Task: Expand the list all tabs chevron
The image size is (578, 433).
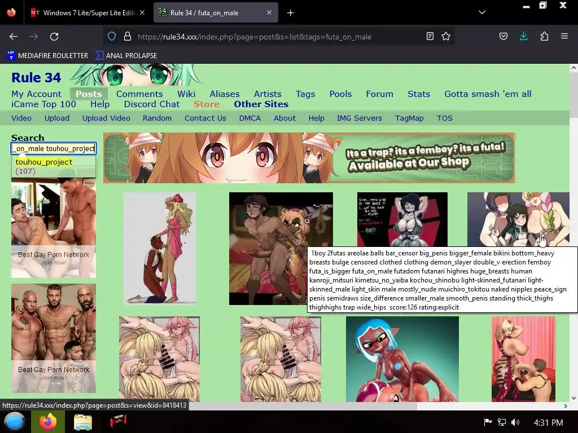Action: (482, 12)
